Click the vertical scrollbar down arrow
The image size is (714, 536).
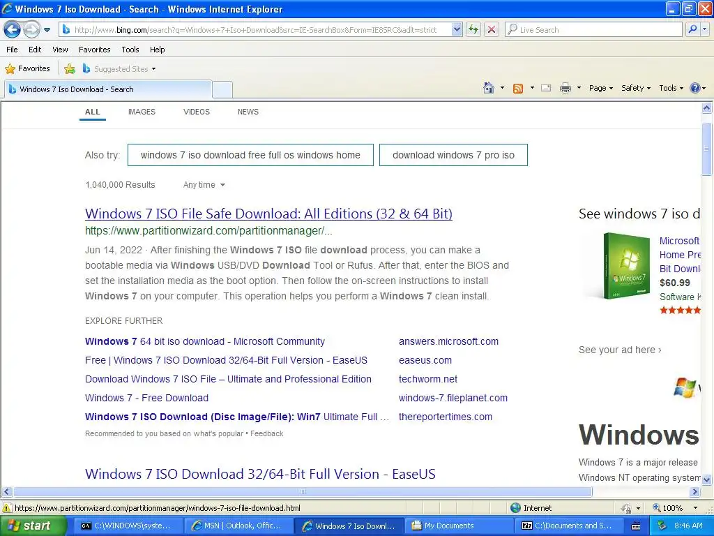pyautogui.click(x=707, y=479)
